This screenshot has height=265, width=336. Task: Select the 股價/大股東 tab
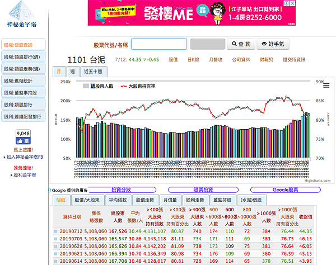click(x=87, y=200)
